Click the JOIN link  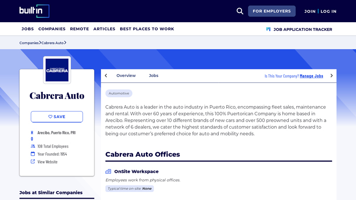pyautogui.click(x=310, y=12)
